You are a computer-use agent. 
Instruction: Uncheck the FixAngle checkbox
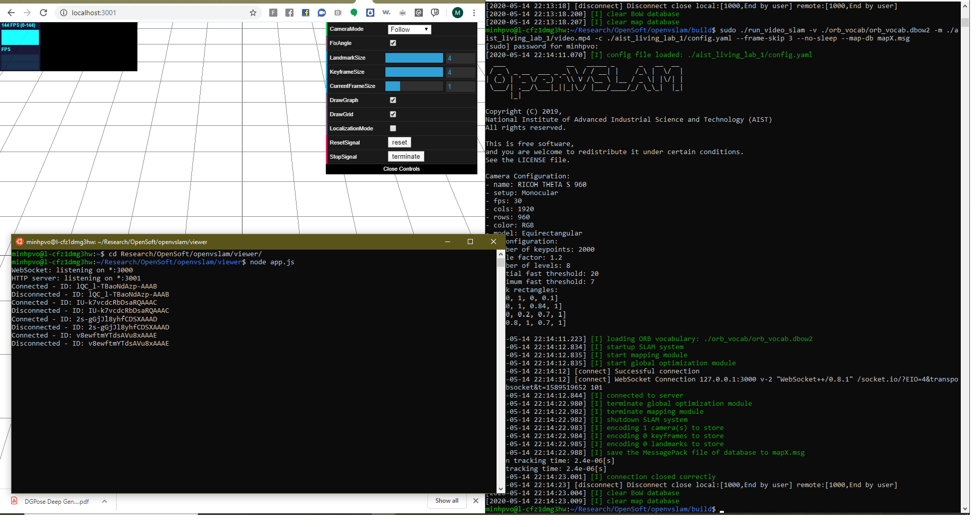pyautogui.click(x=393, y=43)
